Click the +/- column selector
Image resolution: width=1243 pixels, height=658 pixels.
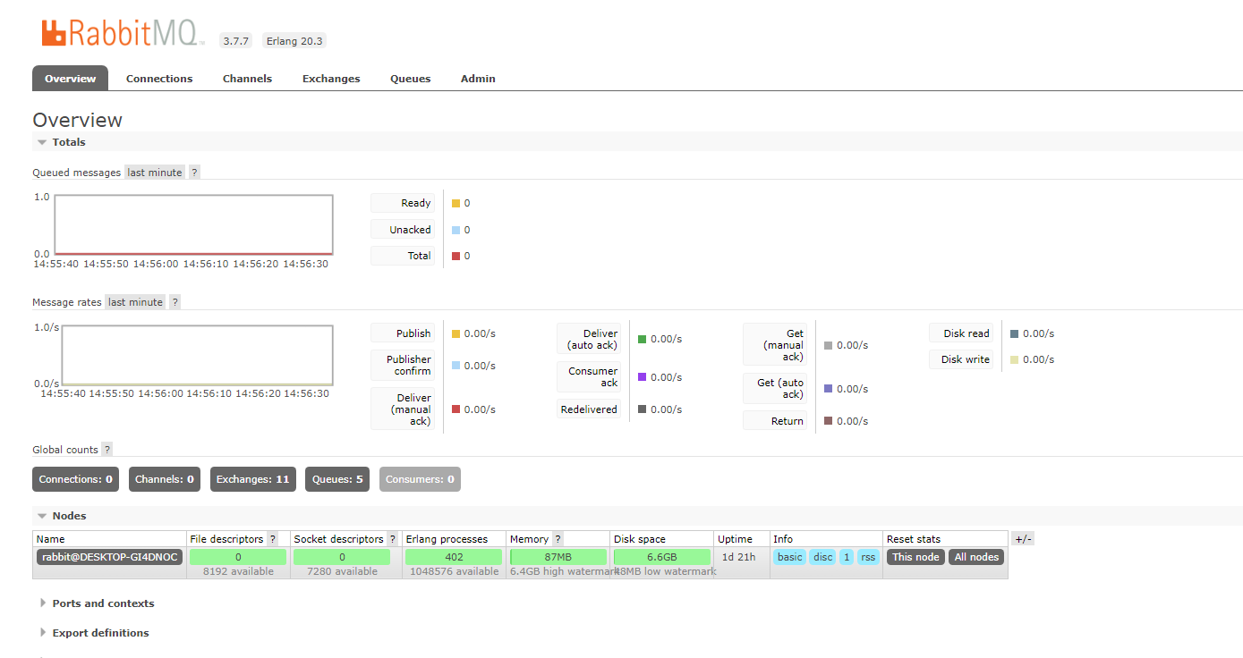tap(1021, 538)
